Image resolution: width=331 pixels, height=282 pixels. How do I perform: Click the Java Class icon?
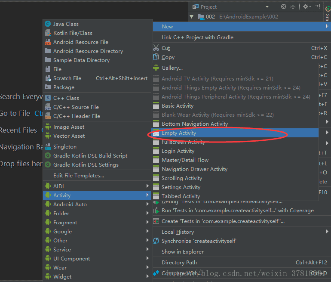48,24
